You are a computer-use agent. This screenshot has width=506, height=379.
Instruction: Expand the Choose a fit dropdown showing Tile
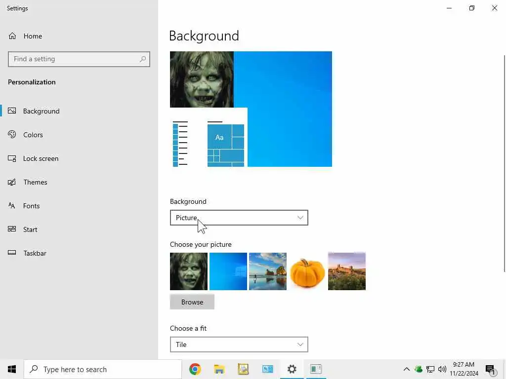coord(239,344)
